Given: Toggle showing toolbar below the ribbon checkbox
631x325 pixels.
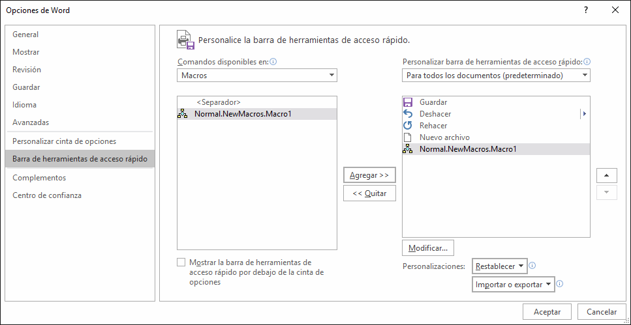Looking at the screenshot, I should (x=181, y=262).
